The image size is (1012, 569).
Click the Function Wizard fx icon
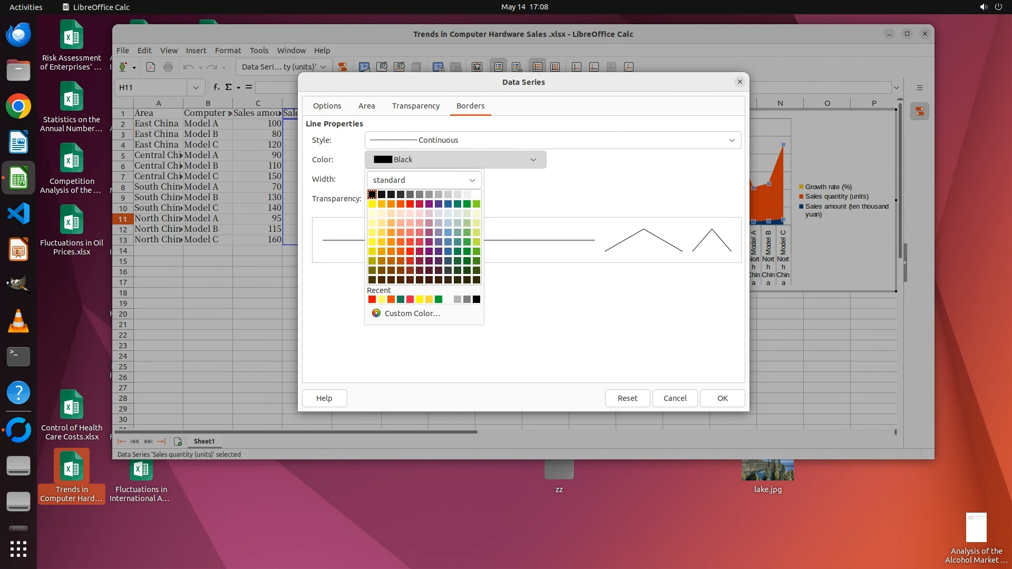[x=216, y=87]
